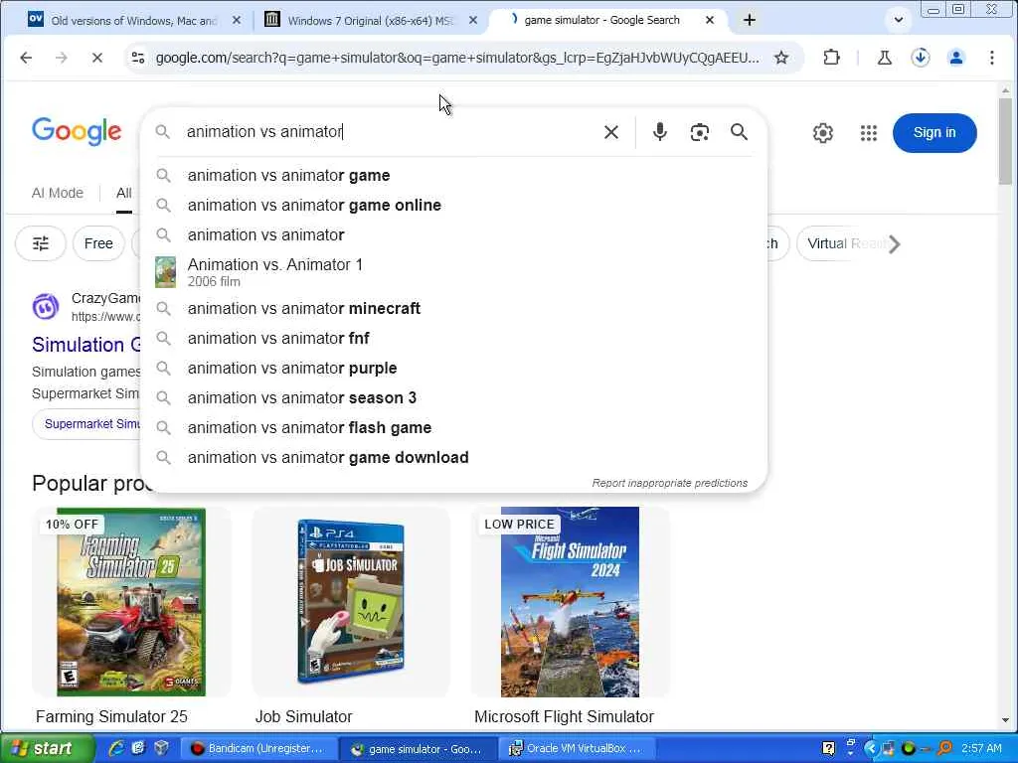Screen dimensions: 1018x763
Task: Open Microsoft Flight Simulator product image
Action: tap(570, 601)
